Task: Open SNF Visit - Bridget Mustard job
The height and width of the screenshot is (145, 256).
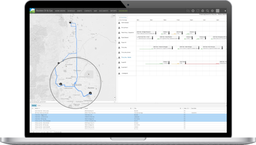Action: [x=146, y=33]
